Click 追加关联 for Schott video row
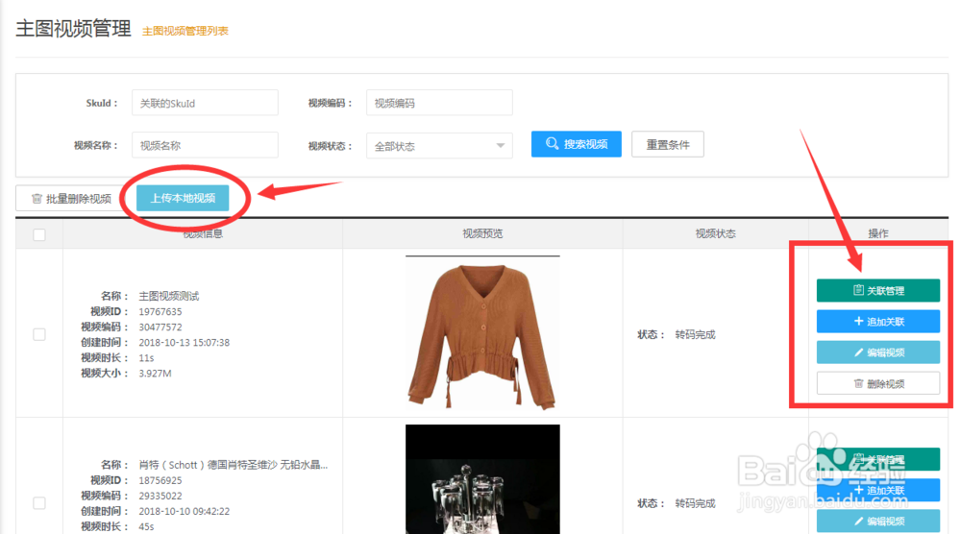 (x=878, y=490)
